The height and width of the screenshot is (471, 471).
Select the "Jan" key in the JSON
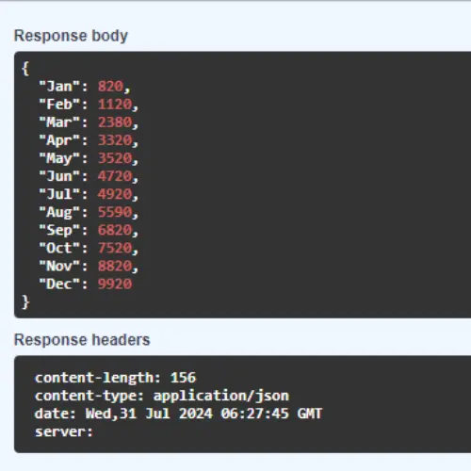tap(59, 86)
